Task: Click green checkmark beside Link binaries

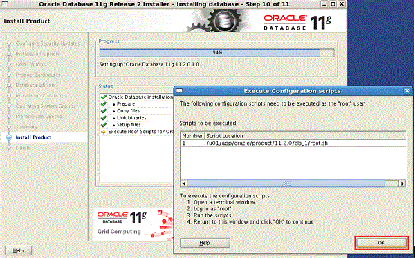Action: [x=104, y=118]
